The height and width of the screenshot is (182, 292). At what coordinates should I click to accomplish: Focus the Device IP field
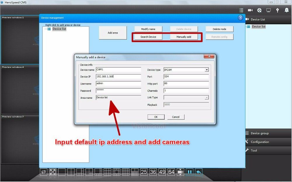pos(119,77)
